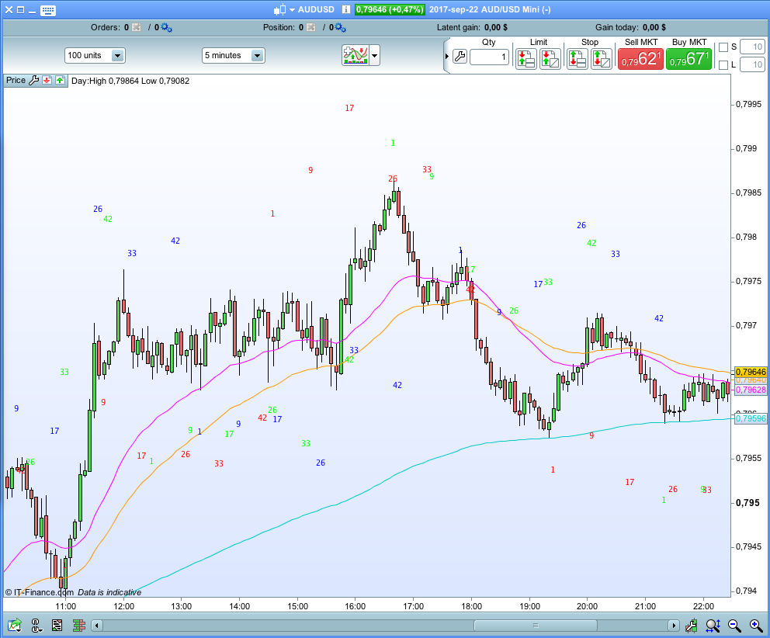Viewport: 770px width, 638px height.
Task: Click the Price panel label
Action: tap(16, 81)
